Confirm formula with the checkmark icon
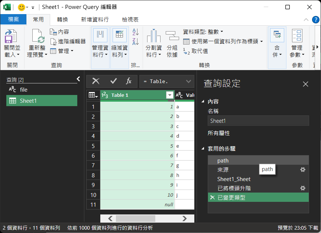Image resolution: width=321 pixels, height=233 pixels. (x=114, y=81)
